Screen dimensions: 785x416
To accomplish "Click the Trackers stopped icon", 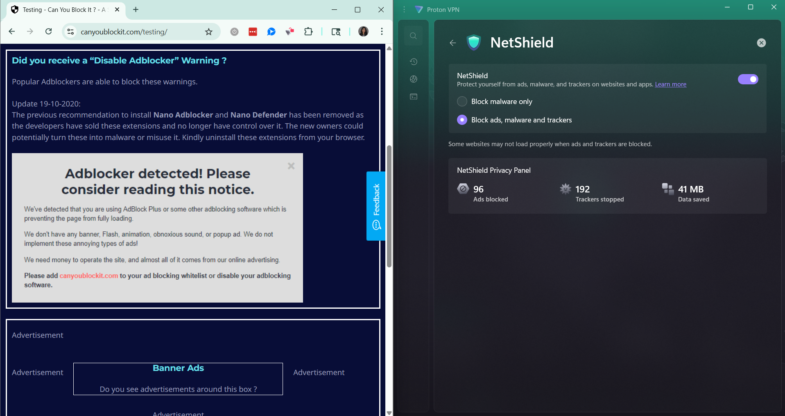I will pos(565,189).
